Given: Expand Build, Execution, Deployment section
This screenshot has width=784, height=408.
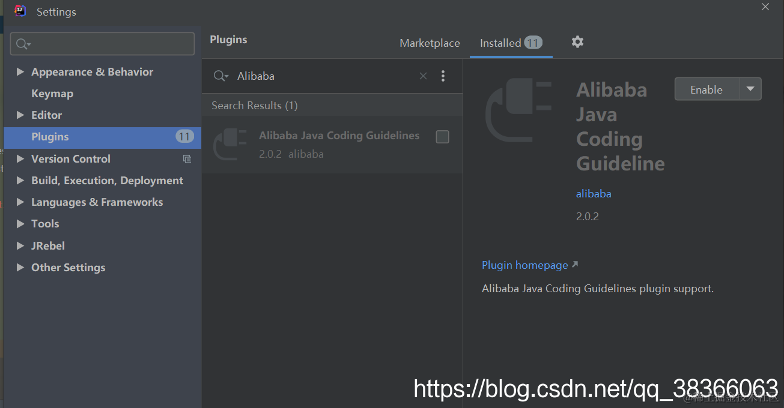Looking at the screenshot, I should coord(20,181).
